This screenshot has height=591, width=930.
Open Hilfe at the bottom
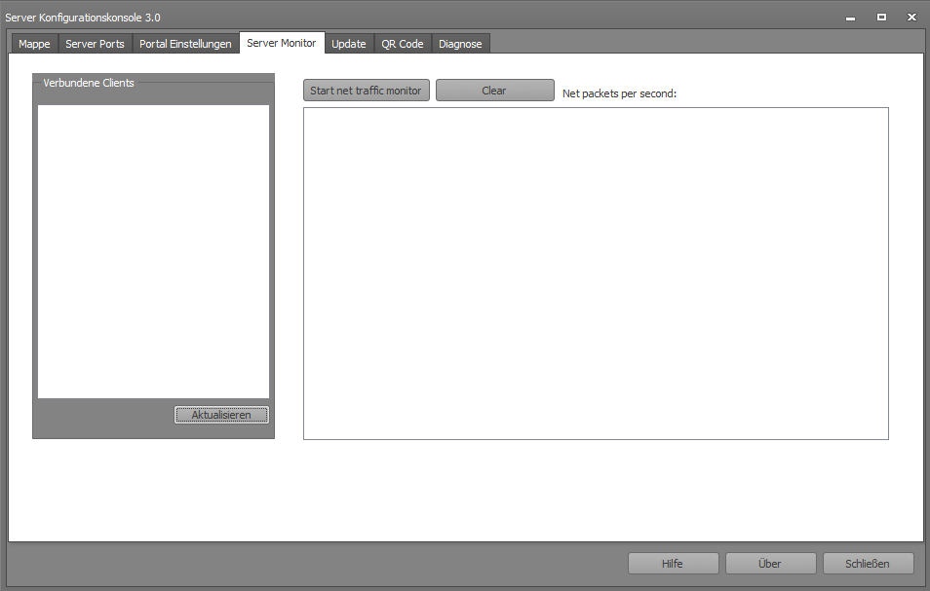click(x=674, y=563)
